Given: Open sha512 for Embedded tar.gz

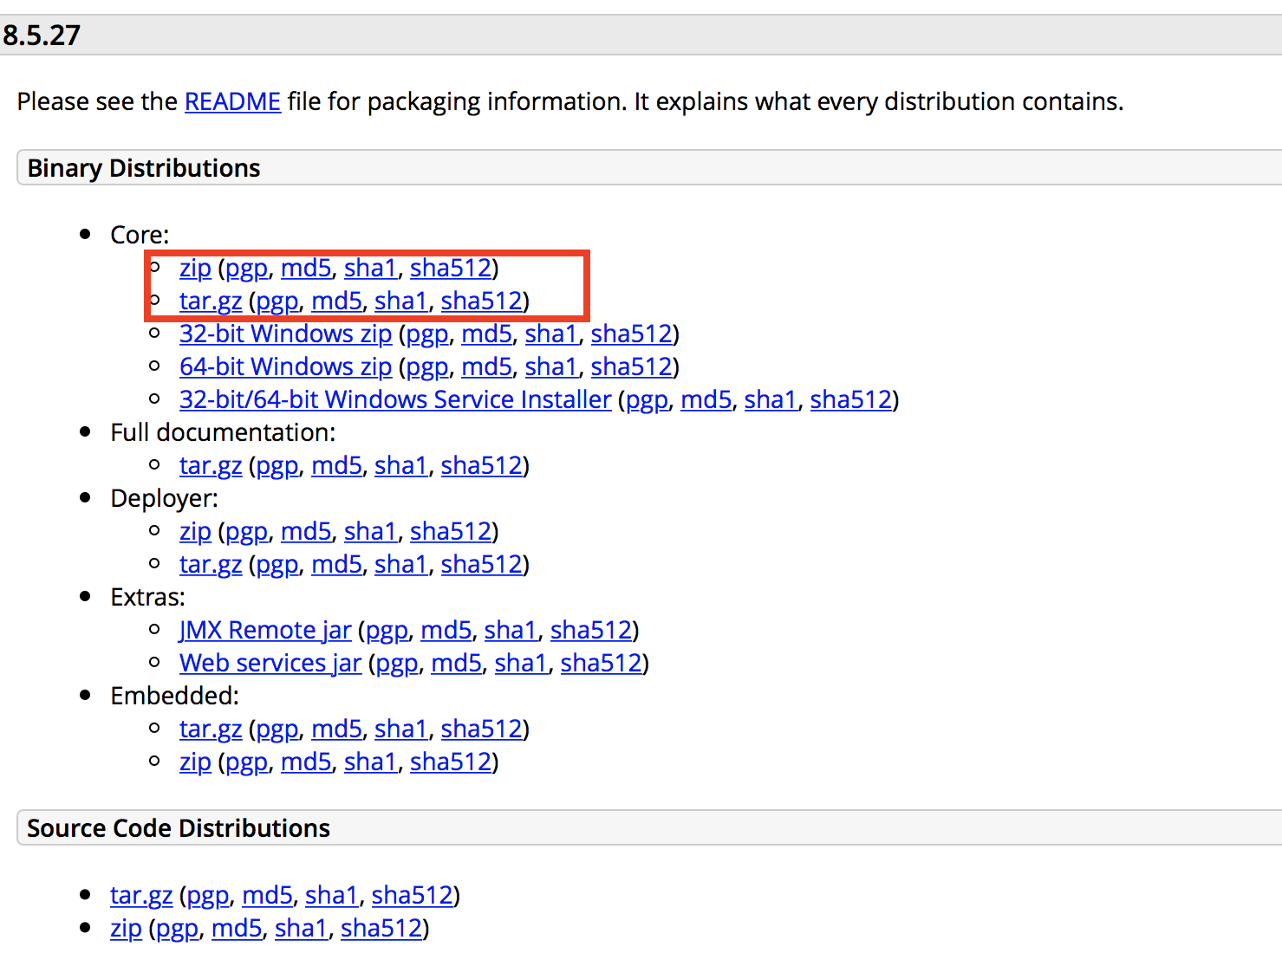Looking at the screenshot, I should pyautogui.click(x=482, y=729).
